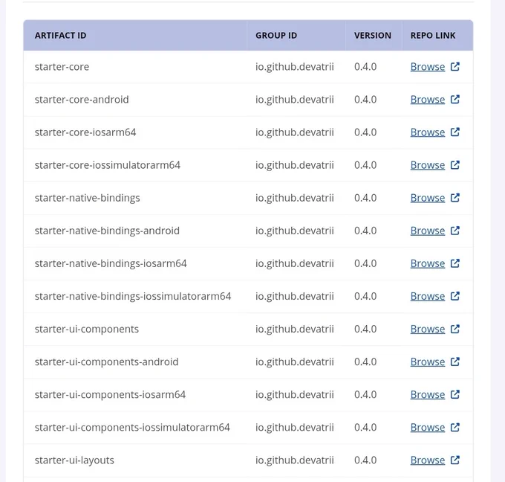This screenshot has height=482, width=505.
Task: Open external link icon for starter-ui-components-android
Action: click(454, 361)
